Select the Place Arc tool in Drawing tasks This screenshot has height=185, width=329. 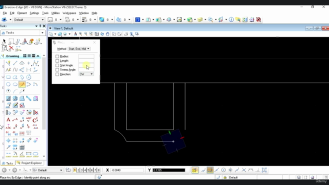click(x=22, y=84)
